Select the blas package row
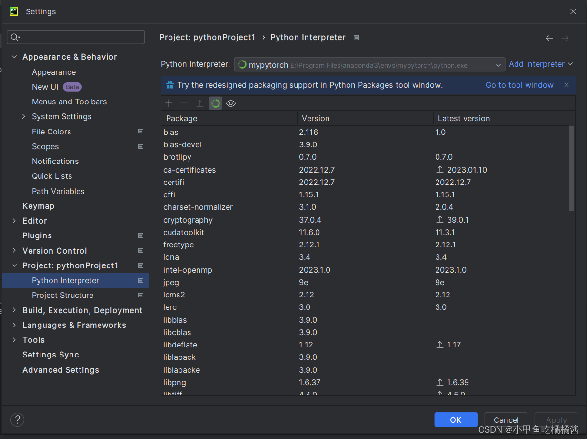Image resolution: width=587 pixels, height=439 pixels. click(x=365, y=132)
